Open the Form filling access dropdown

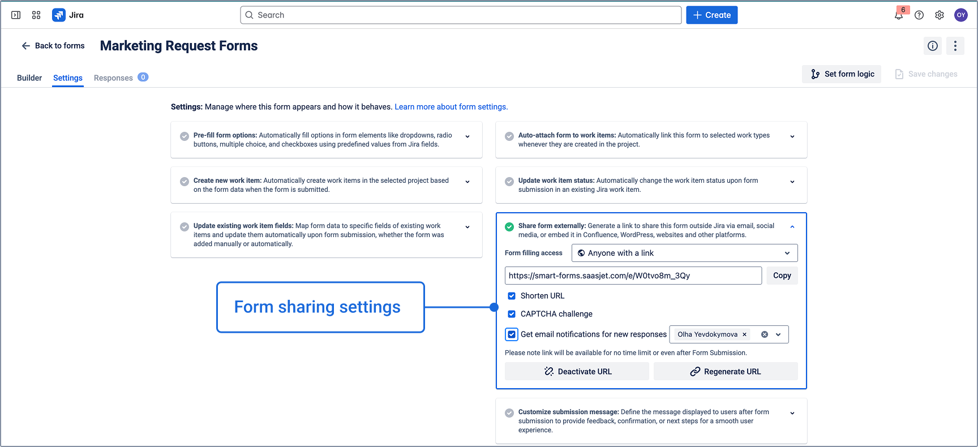click(x=684, y=253)
